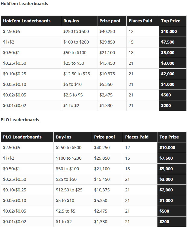The image size is (187, 228).
Task: Click the Hold'em $500 top prize cell
Action: point(173,95)
